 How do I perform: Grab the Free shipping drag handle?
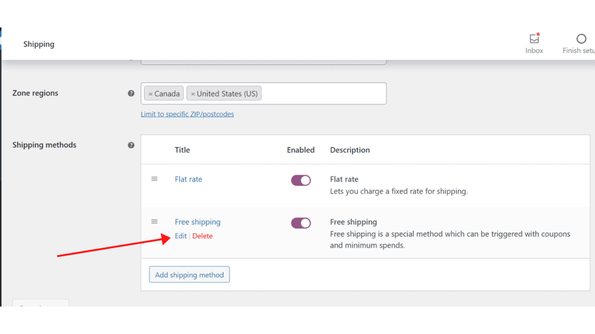tap(155, 222)
